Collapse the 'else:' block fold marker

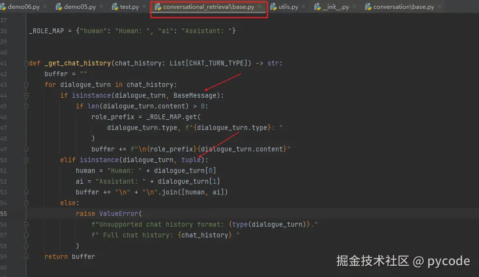pyautogui.click(x=26, y=203)
